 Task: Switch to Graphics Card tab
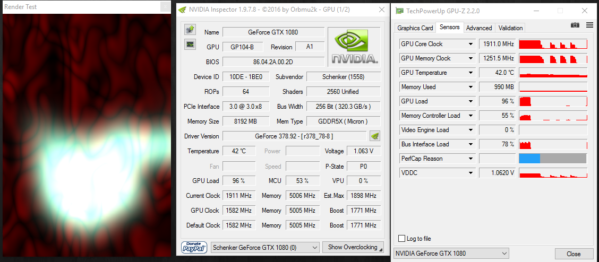(415, 28)
